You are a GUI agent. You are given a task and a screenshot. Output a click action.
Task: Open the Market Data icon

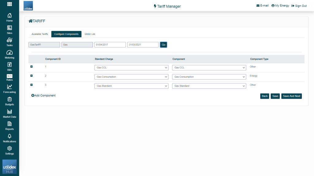tap(10, 112)
